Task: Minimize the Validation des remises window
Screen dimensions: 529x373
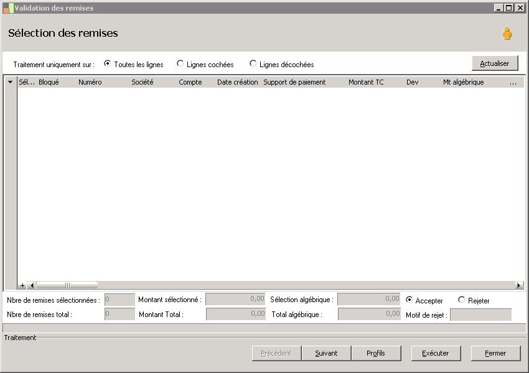Action: click(499, 7)
